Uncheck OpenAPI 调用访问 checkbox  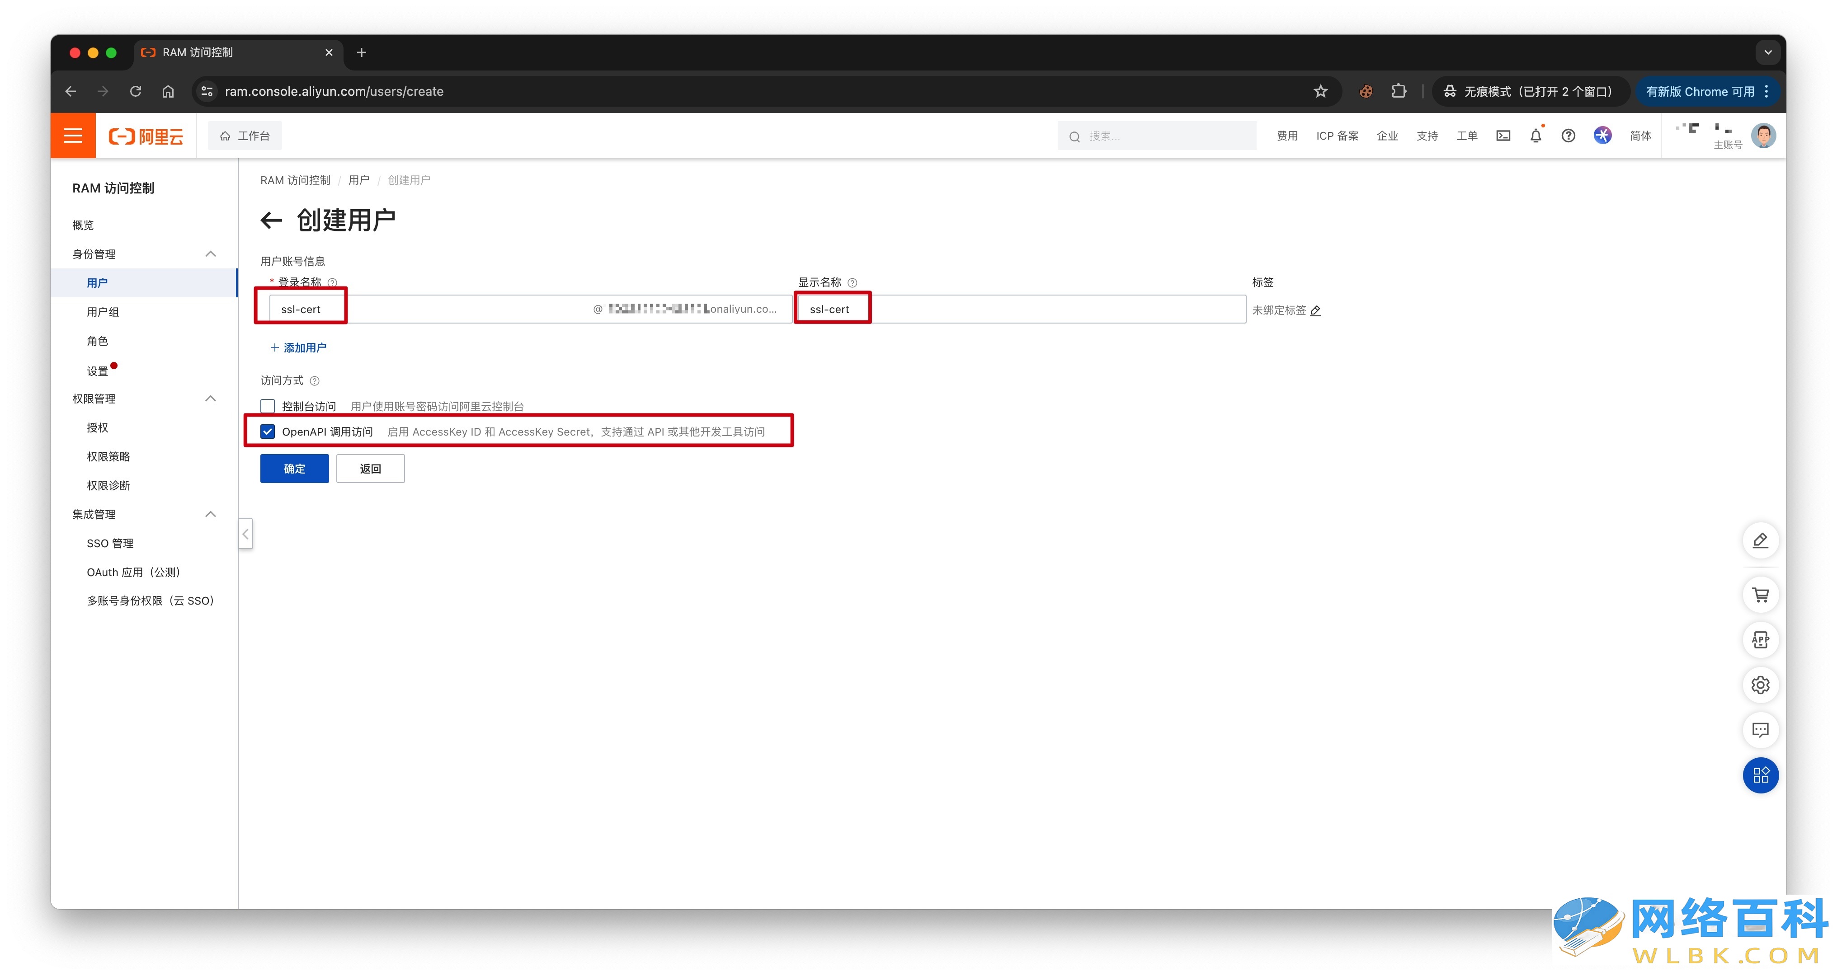pyautogui.click(x=268, y=432)
